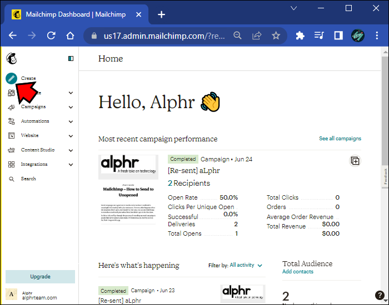Click the Total Audience heading
This screenshot has height=305, width=389.
(x=307, y=263)
